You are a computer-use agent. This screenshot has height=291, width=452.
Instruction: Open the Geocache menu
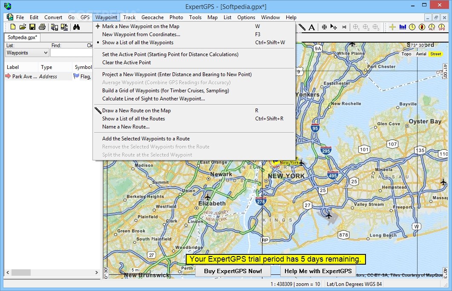[x=153, y=17]
